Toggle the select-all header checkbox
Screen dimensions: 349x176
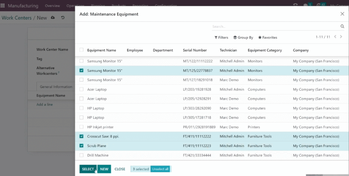(x=81, y=50)
